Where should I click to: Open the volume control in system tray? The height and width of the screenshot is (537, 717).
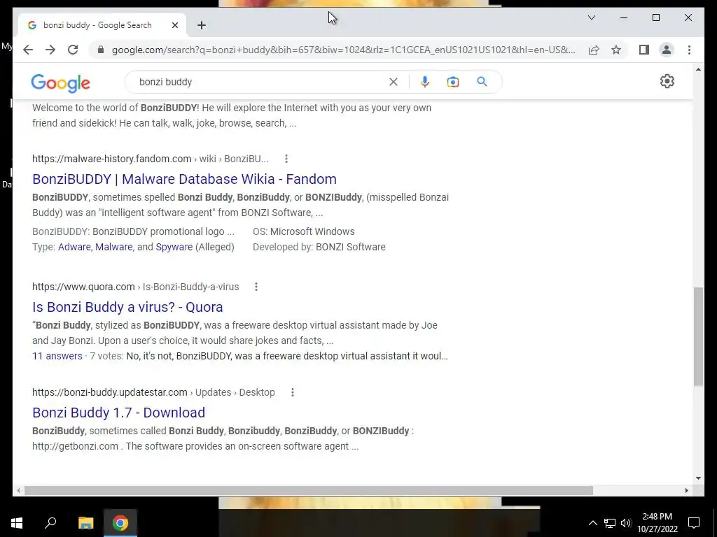626,523
